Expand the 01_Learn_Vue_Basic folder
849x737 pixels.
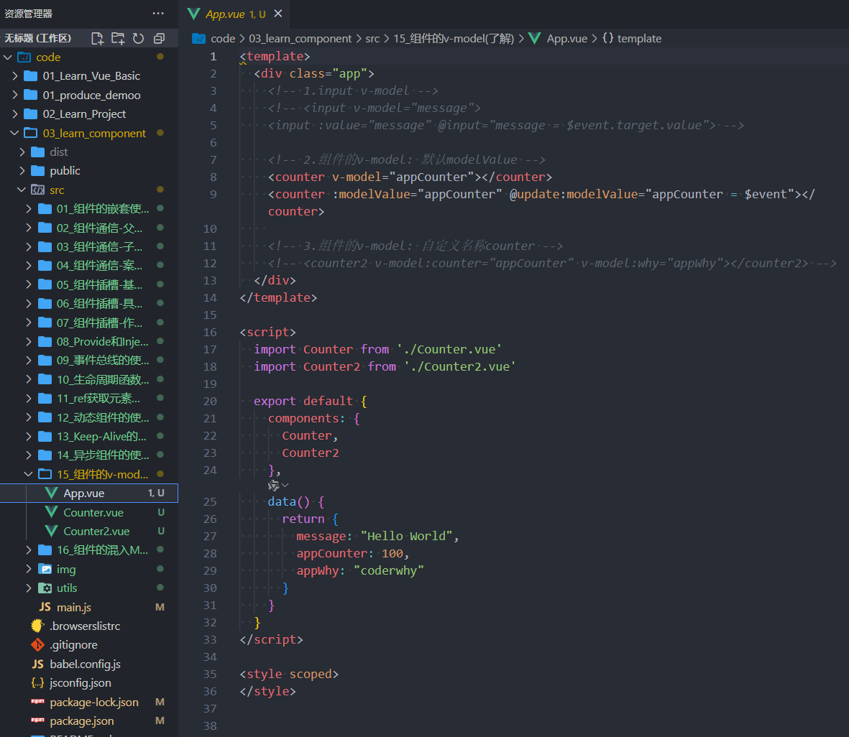click(x=14, y=75)
